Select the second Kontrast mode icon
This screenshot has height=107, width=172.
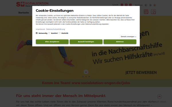150,5
